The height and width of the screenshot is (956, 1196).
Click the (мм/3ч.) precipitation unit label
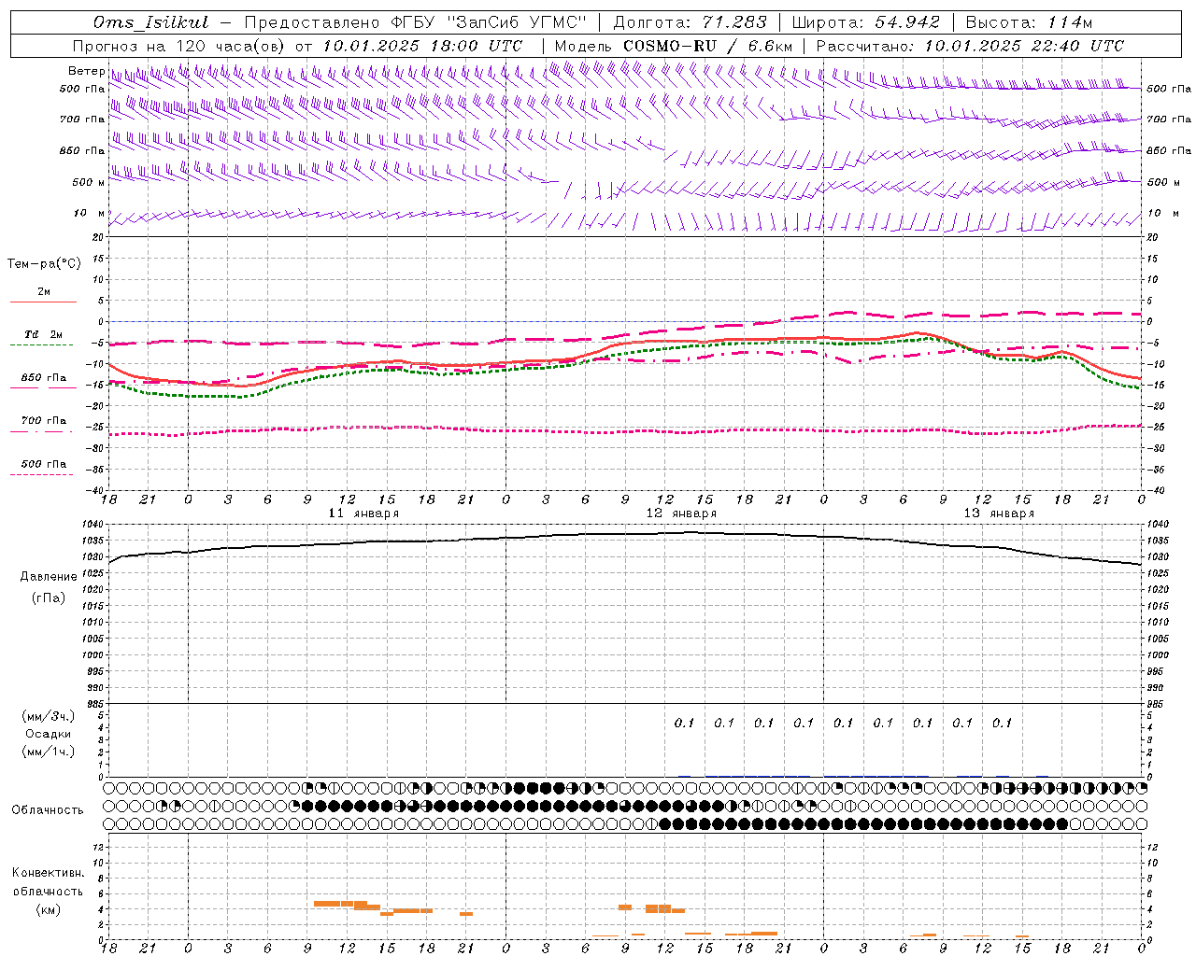coord(49,716)
